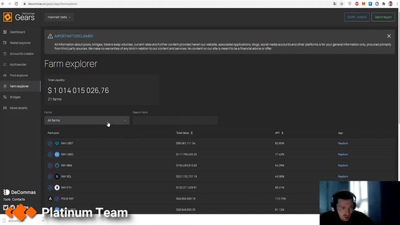Open Multisender in the sidebar
400x225 pixels.
click(18, 64)
